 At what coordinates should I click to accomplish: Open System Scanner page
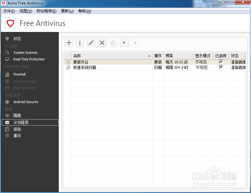(26, 53)
